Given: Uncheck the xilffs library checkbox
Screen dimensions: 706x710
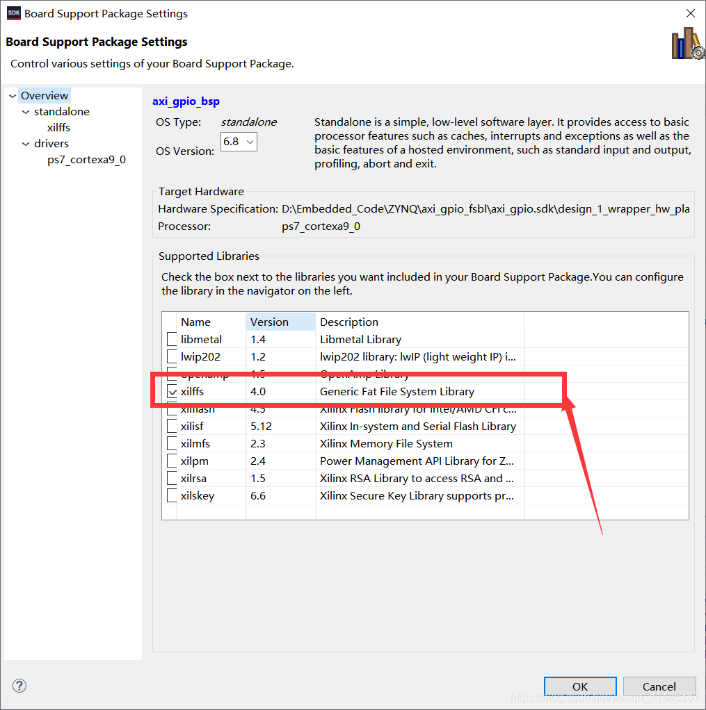Looking at the screenshot, I should click(x=172, y=391).
